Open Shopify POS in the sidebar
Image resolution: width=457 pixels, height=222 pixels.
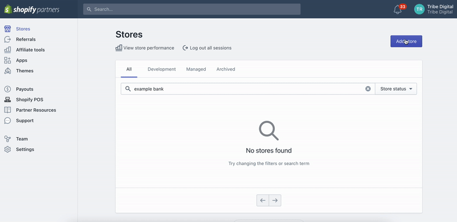[30, 100]
